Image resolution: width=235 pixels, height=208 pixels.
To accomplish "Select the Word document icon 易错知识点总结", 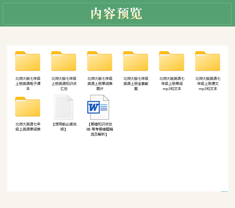I will click(98, 107).
